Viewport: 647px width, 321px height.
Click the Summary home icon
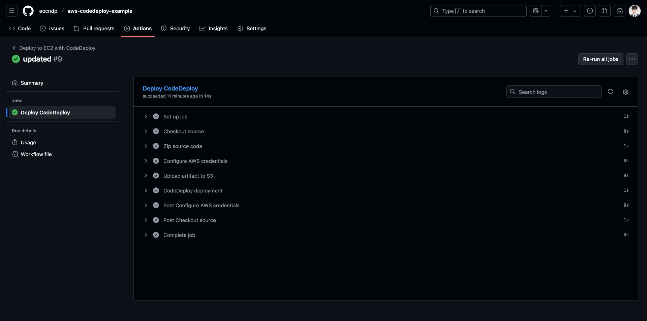click(x=15, y=83)
